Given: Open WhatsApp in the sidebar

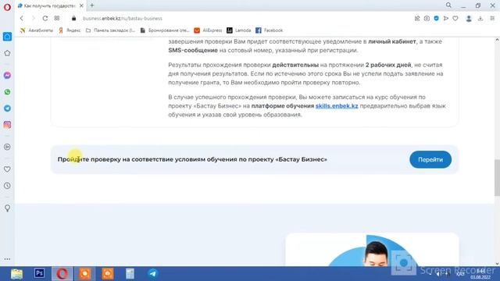Looking at the screenshot, I should (7, 92).
